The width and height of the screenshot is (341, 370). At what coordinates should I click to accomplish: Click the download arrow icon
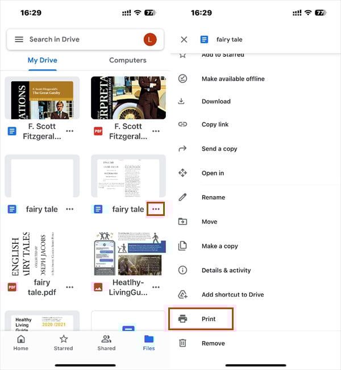(181, 101)
